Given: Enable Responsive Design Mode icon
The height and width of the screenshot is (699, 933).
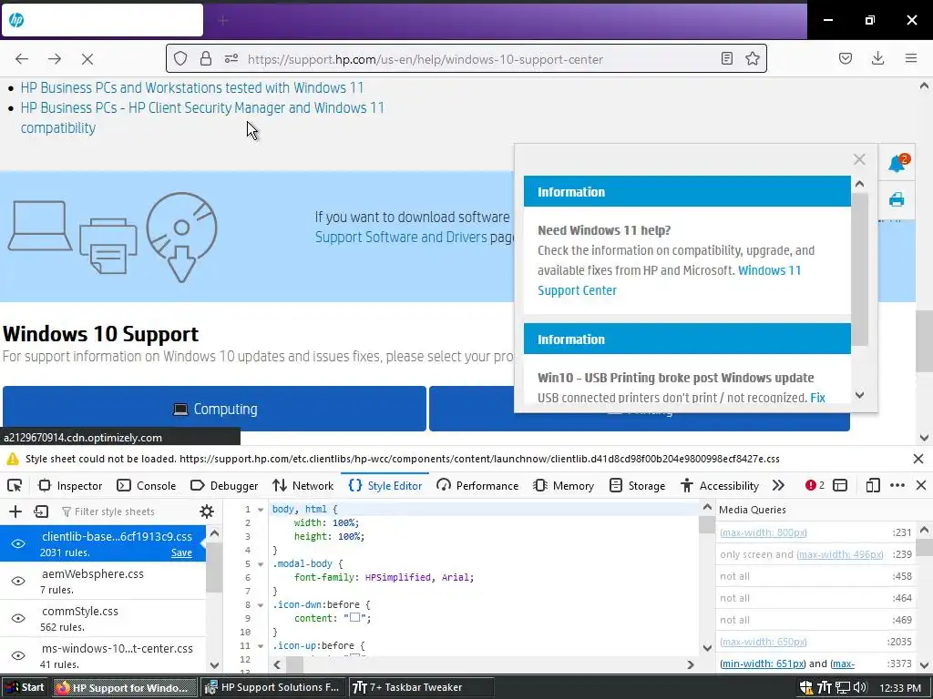Looking at the screenshot, I should click(x=873, y=486).
